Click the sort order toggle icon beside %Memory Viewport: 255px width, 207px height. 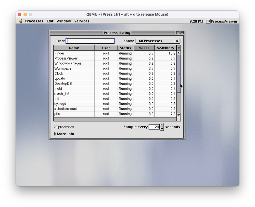[x=179, y=48]
